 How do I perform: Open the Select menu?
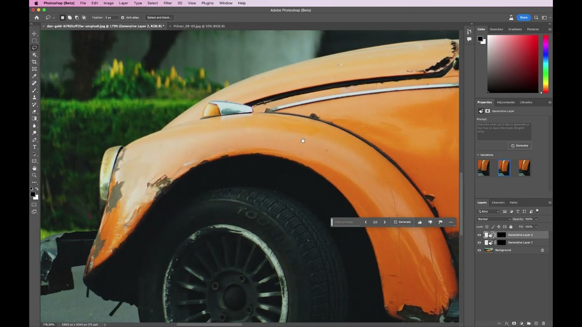click(x=153, y=3)
